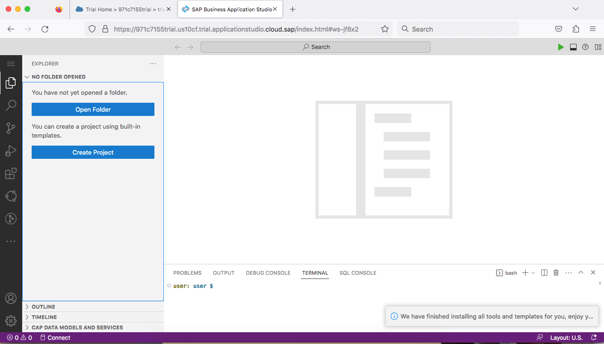Maximize the panel with the up chevron
The image size is (604, 344).
pyautogui.click(x=581, y=273)
